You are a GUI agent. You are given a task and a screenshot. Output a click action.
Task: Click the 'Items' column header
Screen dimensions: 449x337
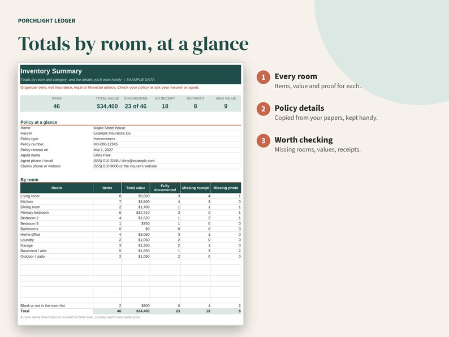tap(107, 188)
